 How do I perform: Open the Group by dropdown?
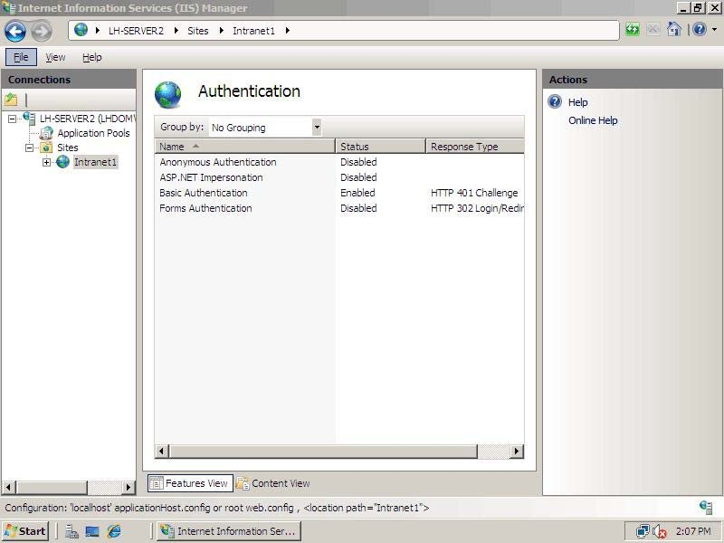316,127
